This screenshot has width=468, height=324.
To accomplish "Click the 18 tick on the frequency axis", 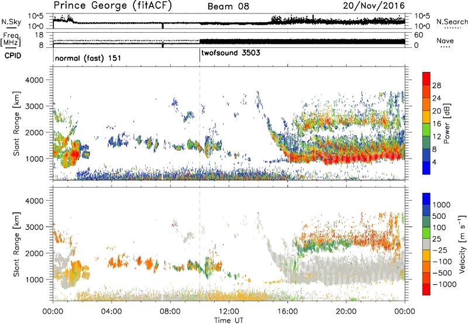I will click(x=39, y=35).
